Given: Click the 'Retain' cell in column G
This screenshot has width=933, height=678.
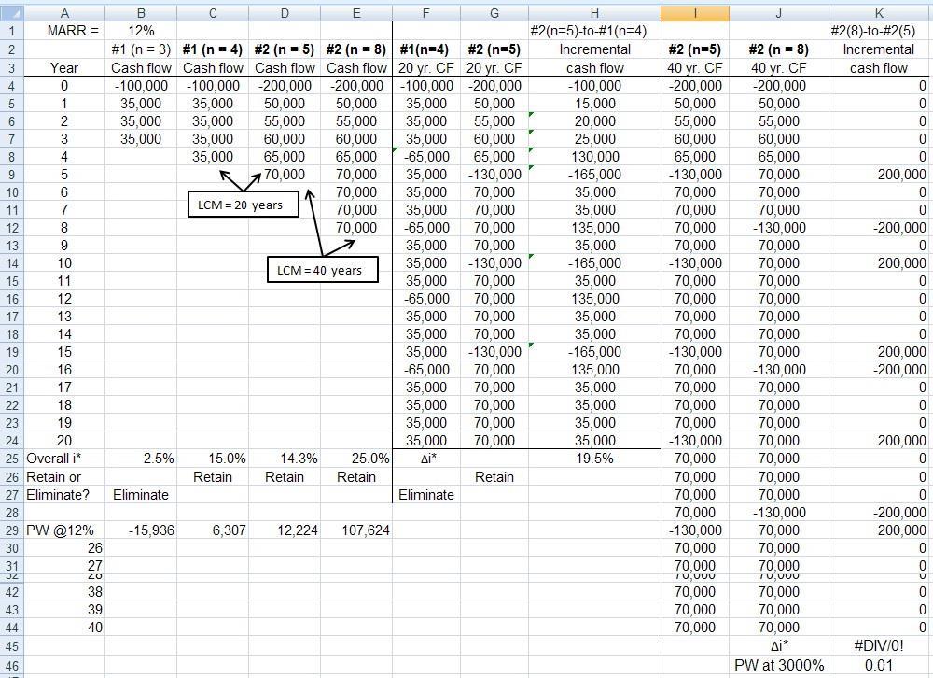Looking at the screenshot, I should pyautogui.click(x=494, y=476).
